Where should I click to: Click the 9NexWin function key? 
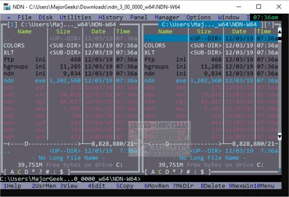pyautogui.click(x=241, y=186)
